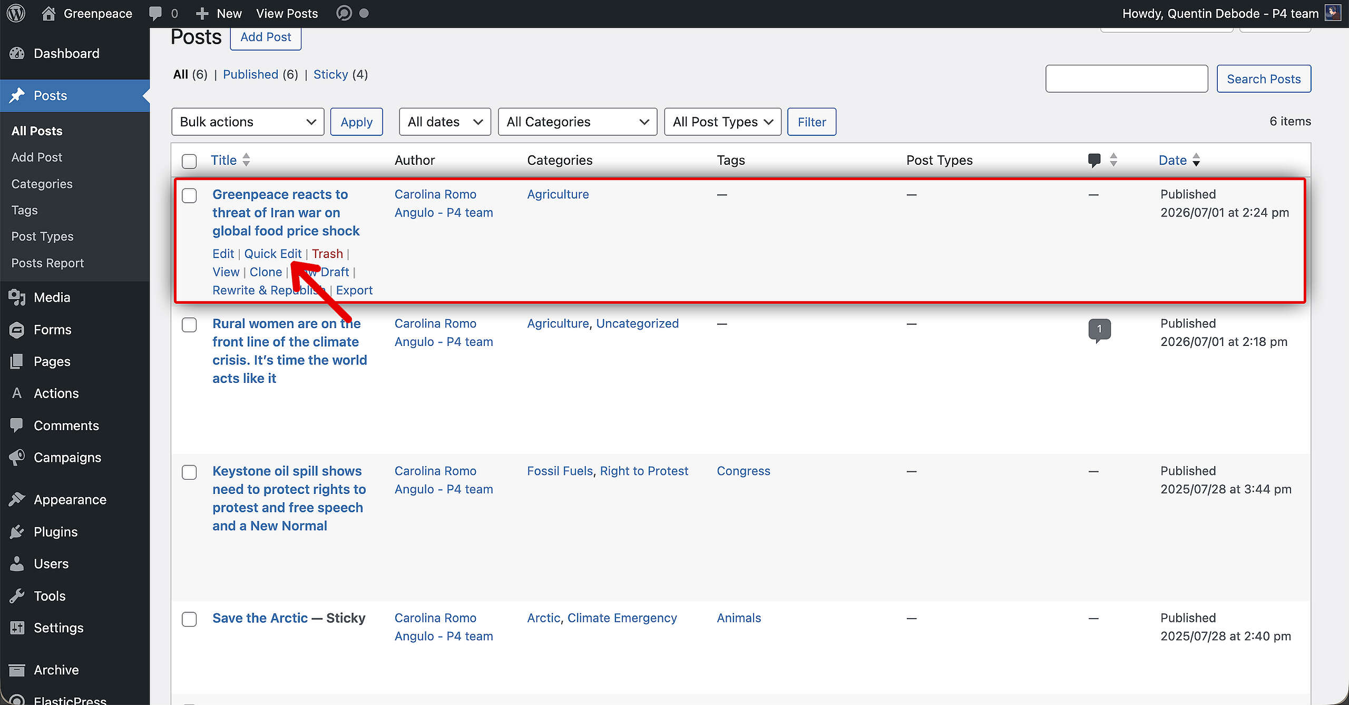
Task: Click the Tools wrench icon in the sidebar
Action: [x=17, y=596]
